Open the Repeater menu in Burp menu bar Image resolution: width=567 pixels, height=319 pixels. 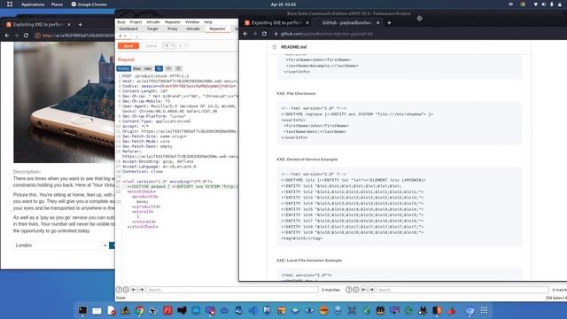tap(173, 22)
